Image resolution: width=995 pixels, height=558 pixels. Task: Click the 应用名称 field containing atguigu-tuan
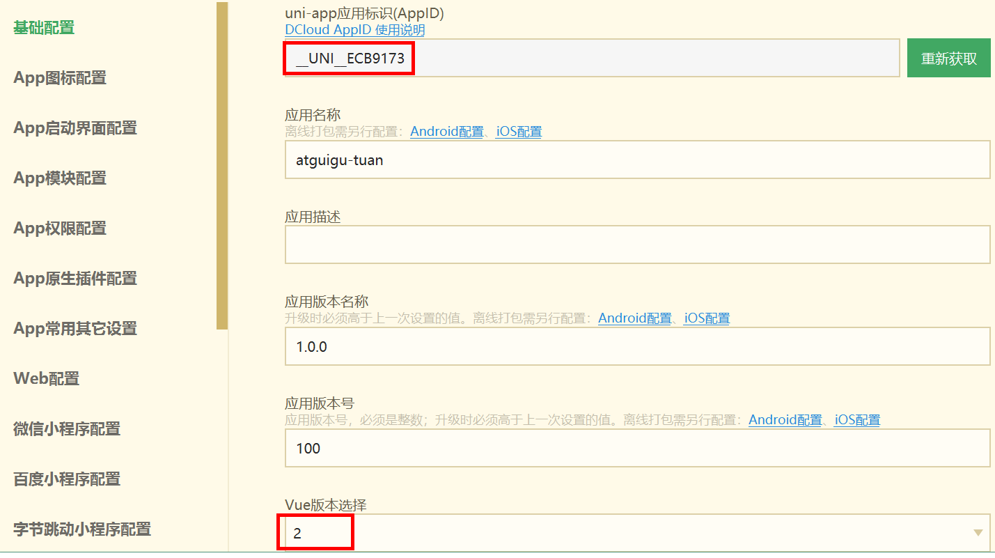636,160
